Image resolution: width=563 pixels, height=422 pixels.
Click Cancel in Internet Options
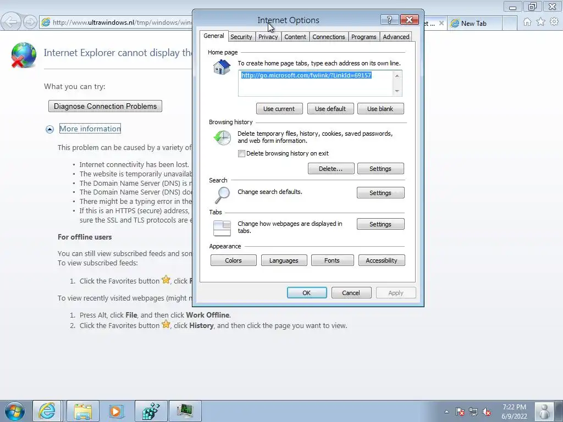pos(351,293)
